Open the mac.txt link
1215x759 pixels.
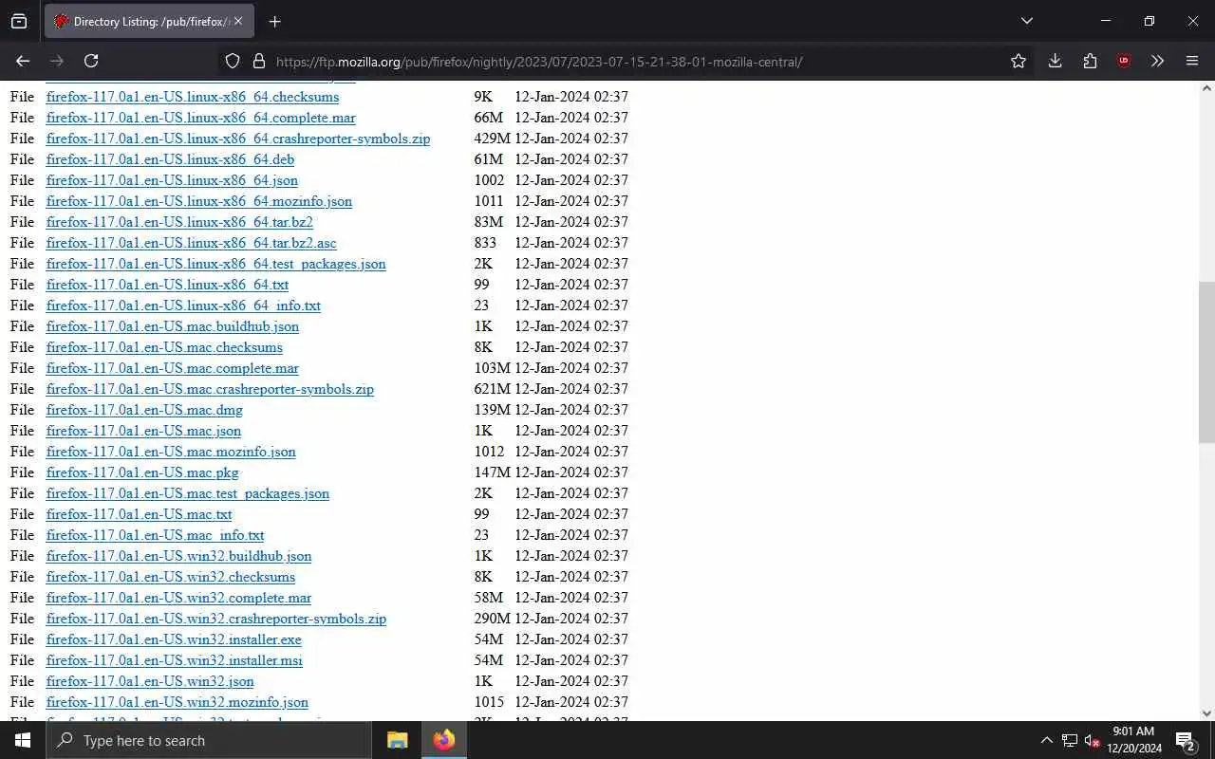(140, 514)
